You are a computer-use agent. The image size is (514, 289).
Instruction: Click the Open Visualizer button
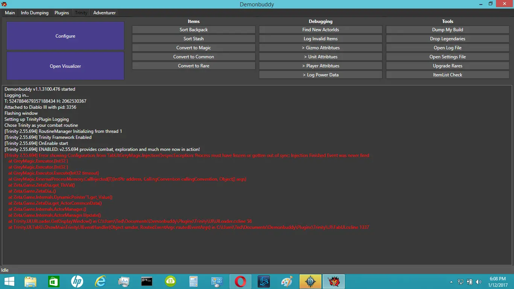point(65,66)
